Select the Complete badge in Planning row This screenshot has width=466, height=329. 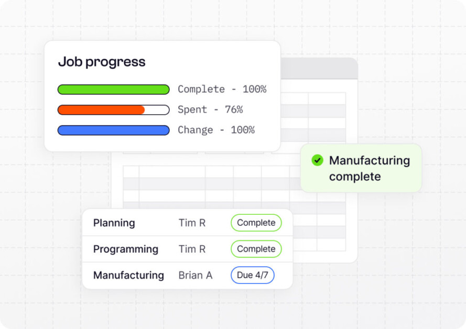point(256,223)
